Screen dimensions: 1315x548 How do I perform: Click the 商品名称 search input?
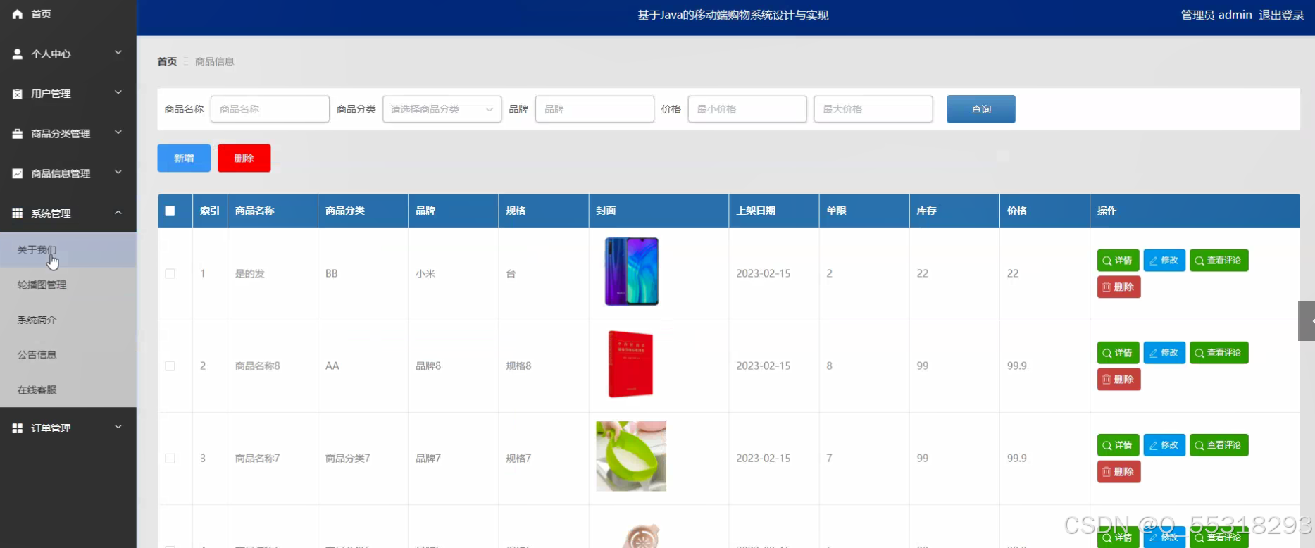point(270,109)
